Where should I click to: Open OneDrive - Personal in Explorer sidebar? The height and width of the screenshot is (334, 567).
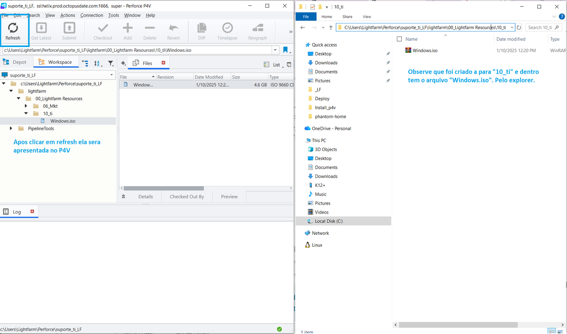click(328, 128)
